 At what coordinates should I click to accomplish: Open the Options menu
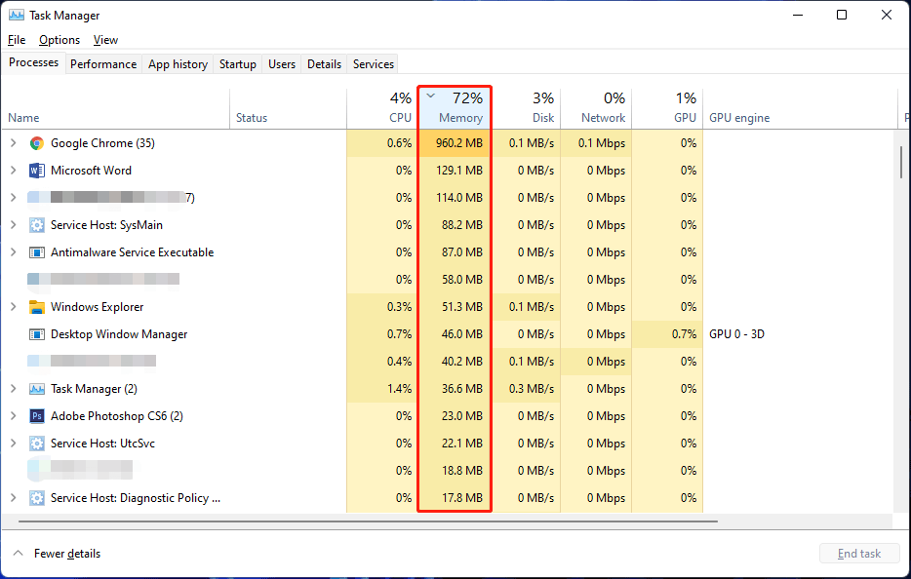point(59,40)
